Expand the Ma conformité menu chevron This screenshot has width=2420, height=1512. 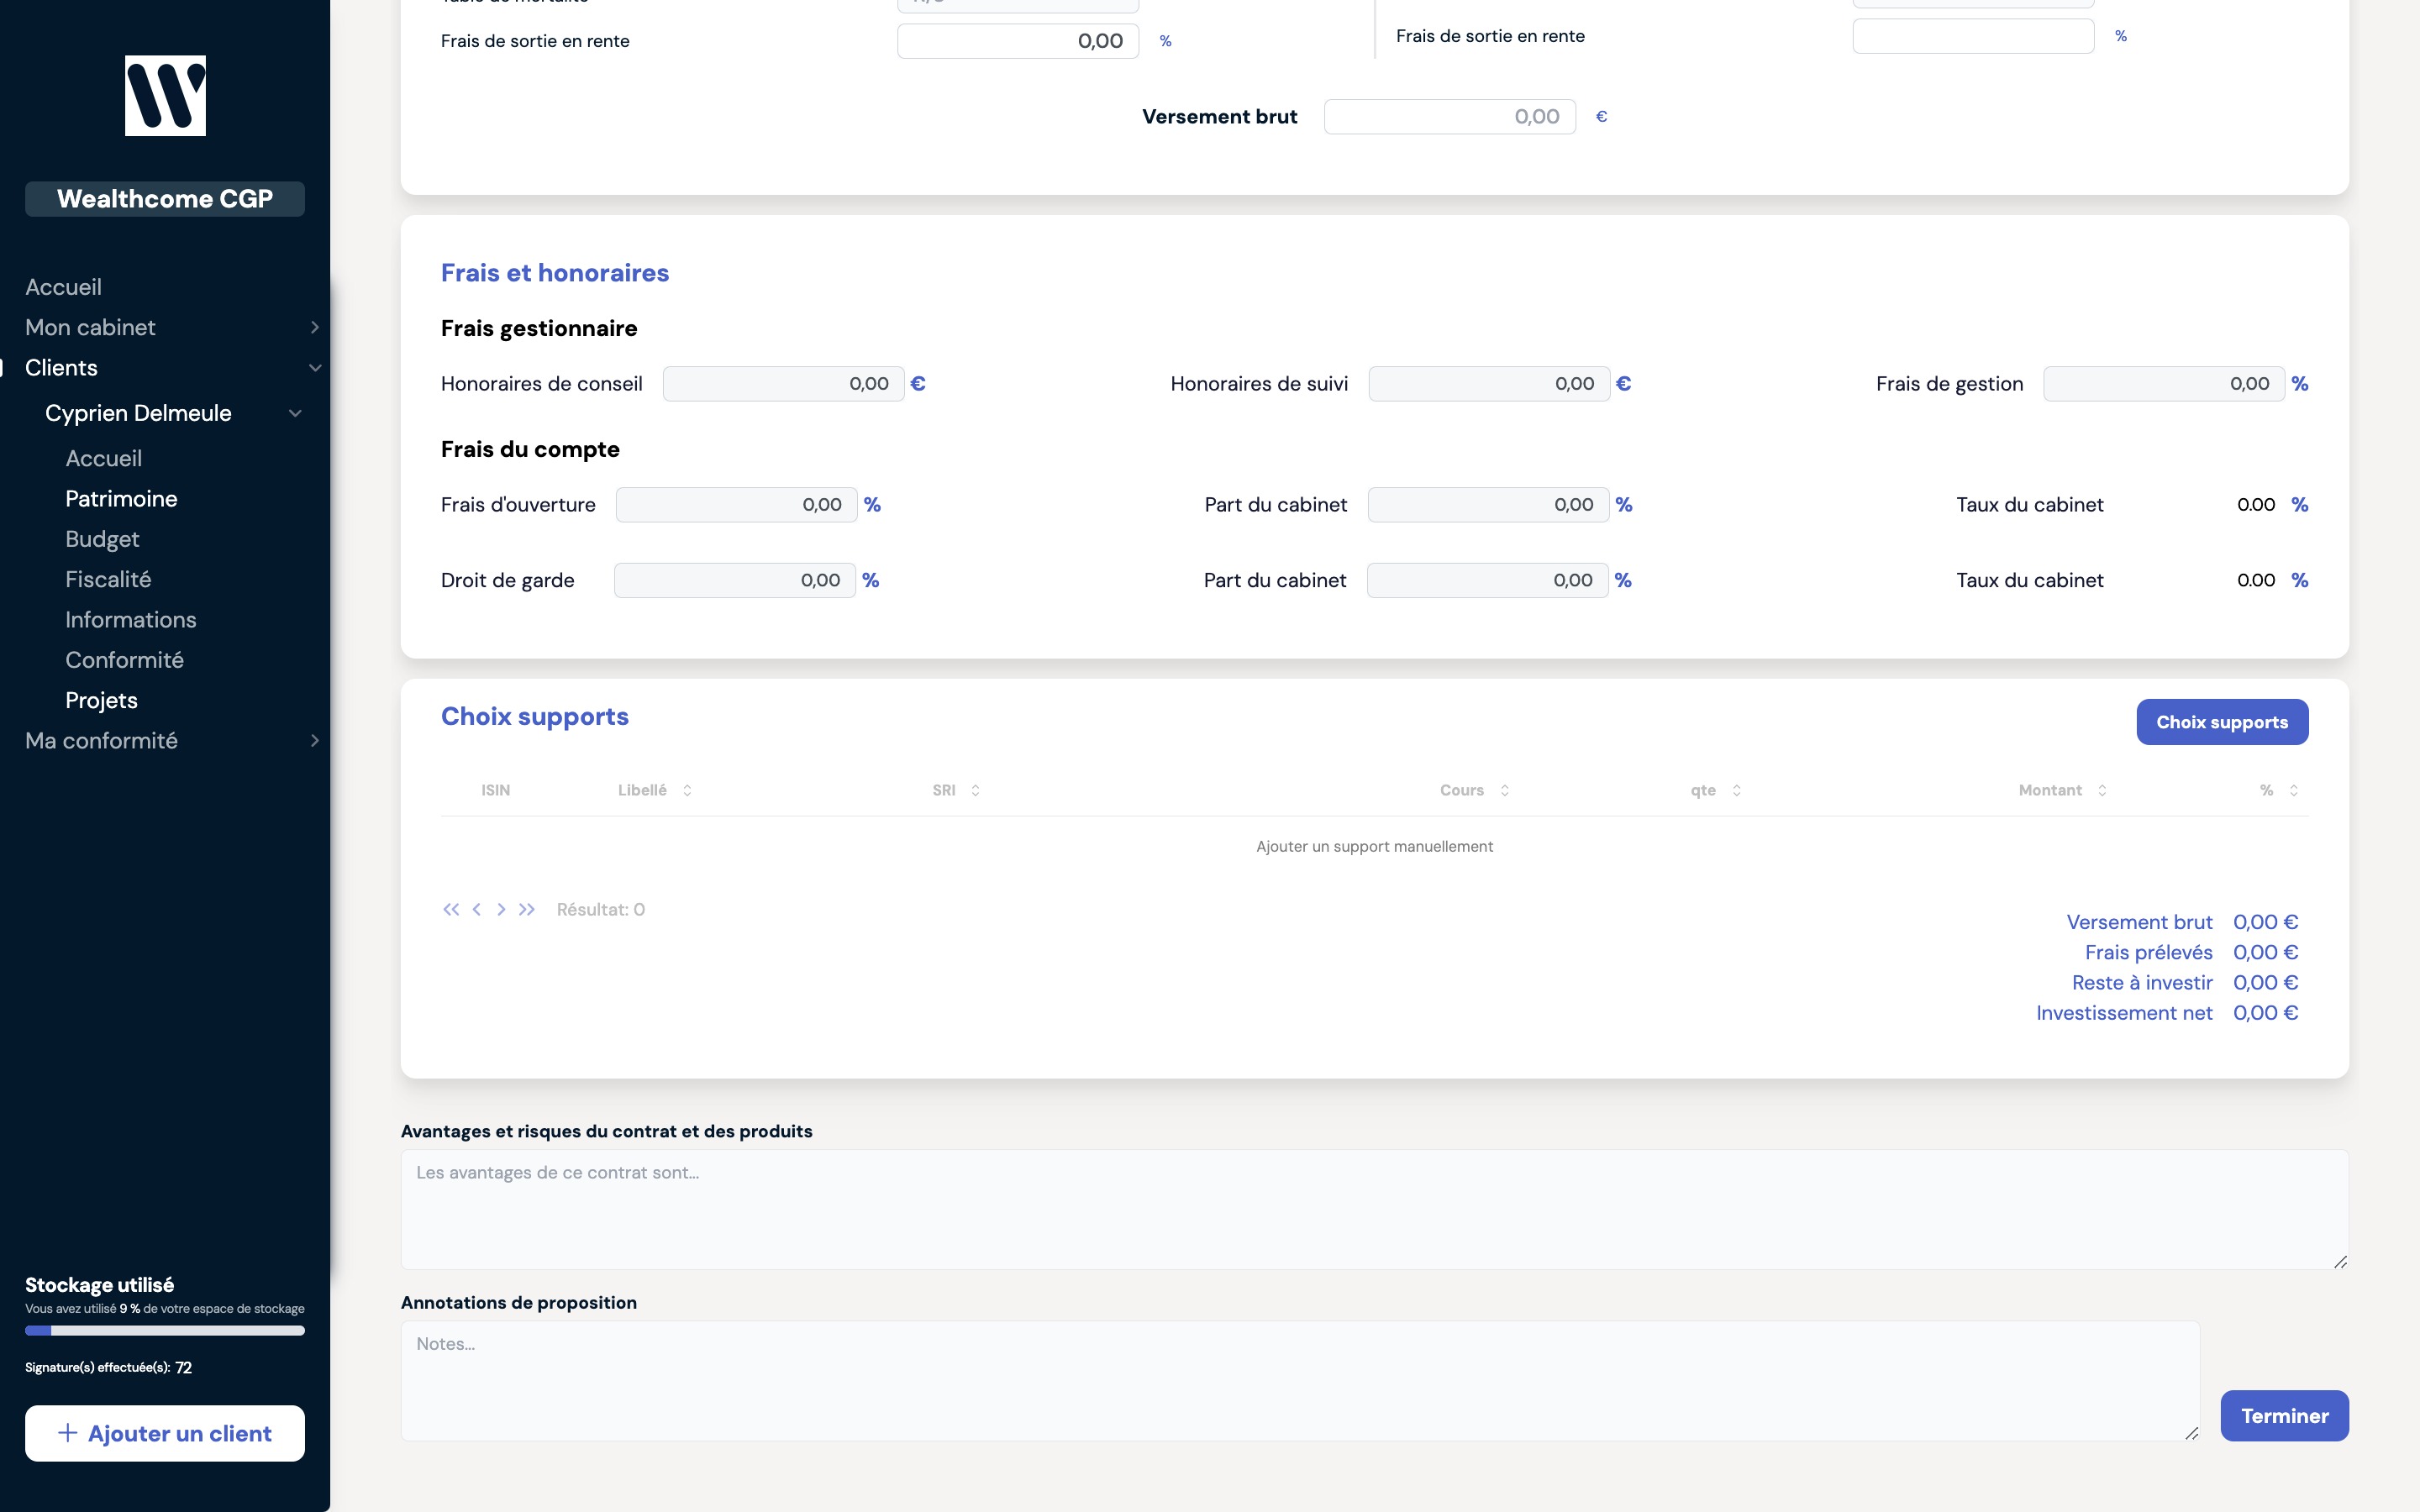pos(315,740)
